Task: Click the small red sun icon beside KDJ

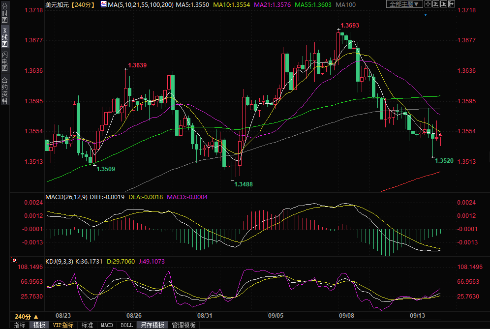Action: [x=14, y=260]
